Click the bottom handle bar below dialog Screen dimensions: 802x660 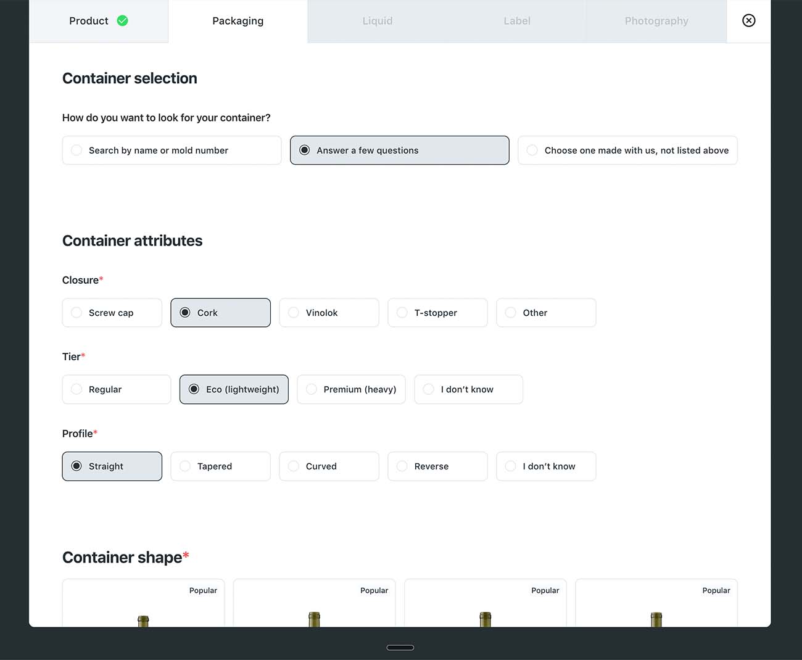click(x=400, y=648)
